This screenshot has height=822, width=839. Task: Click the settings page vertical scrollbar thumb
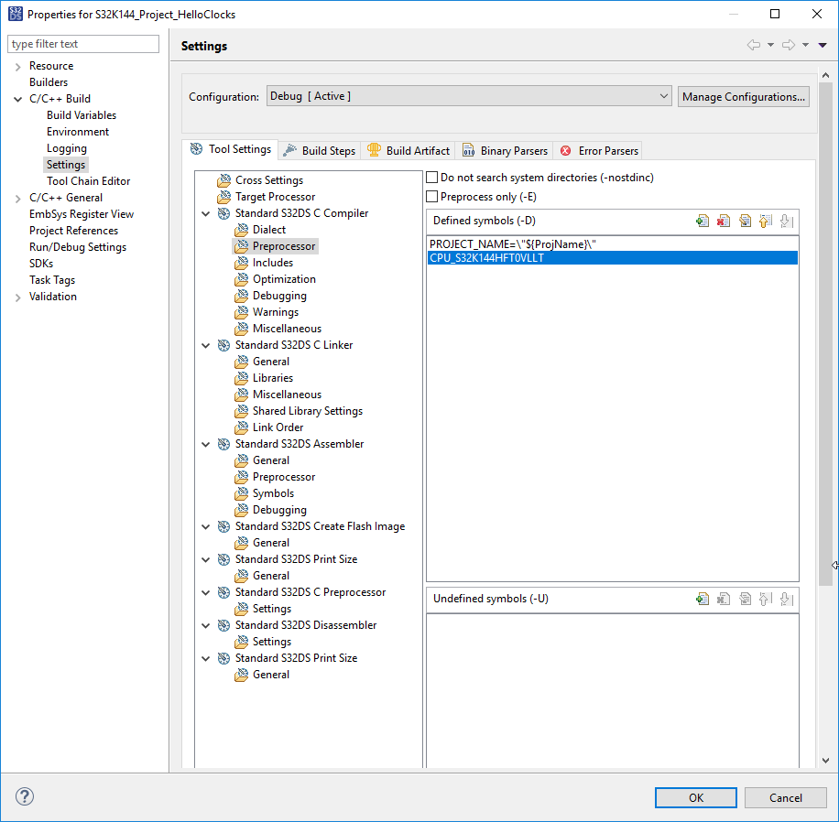825,334
